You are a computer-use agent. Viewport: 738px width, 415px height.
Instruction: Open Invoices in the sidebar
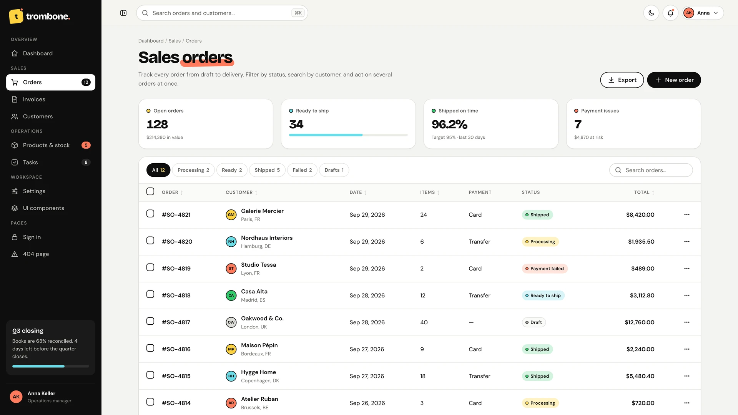(51, 100)
